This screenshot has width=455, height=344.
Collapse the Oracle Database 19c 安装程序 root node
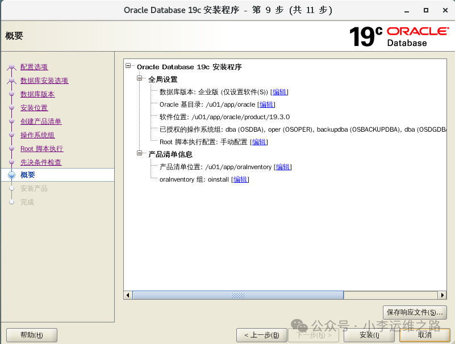[128, 66]
